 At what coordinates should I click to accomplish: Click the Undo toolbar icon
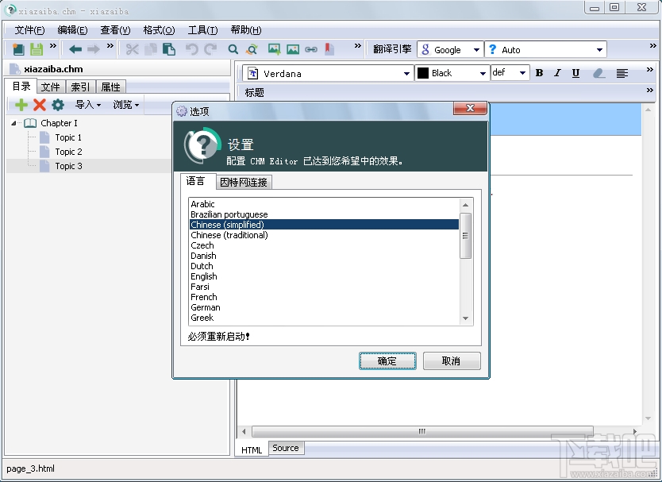tap(191, 49)
